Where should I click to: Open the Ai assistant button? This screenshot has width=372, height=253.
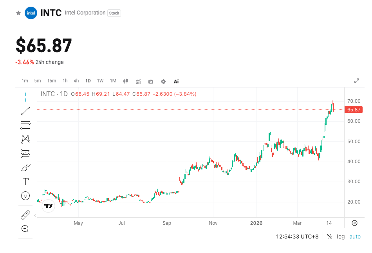(x=176, y=81)
